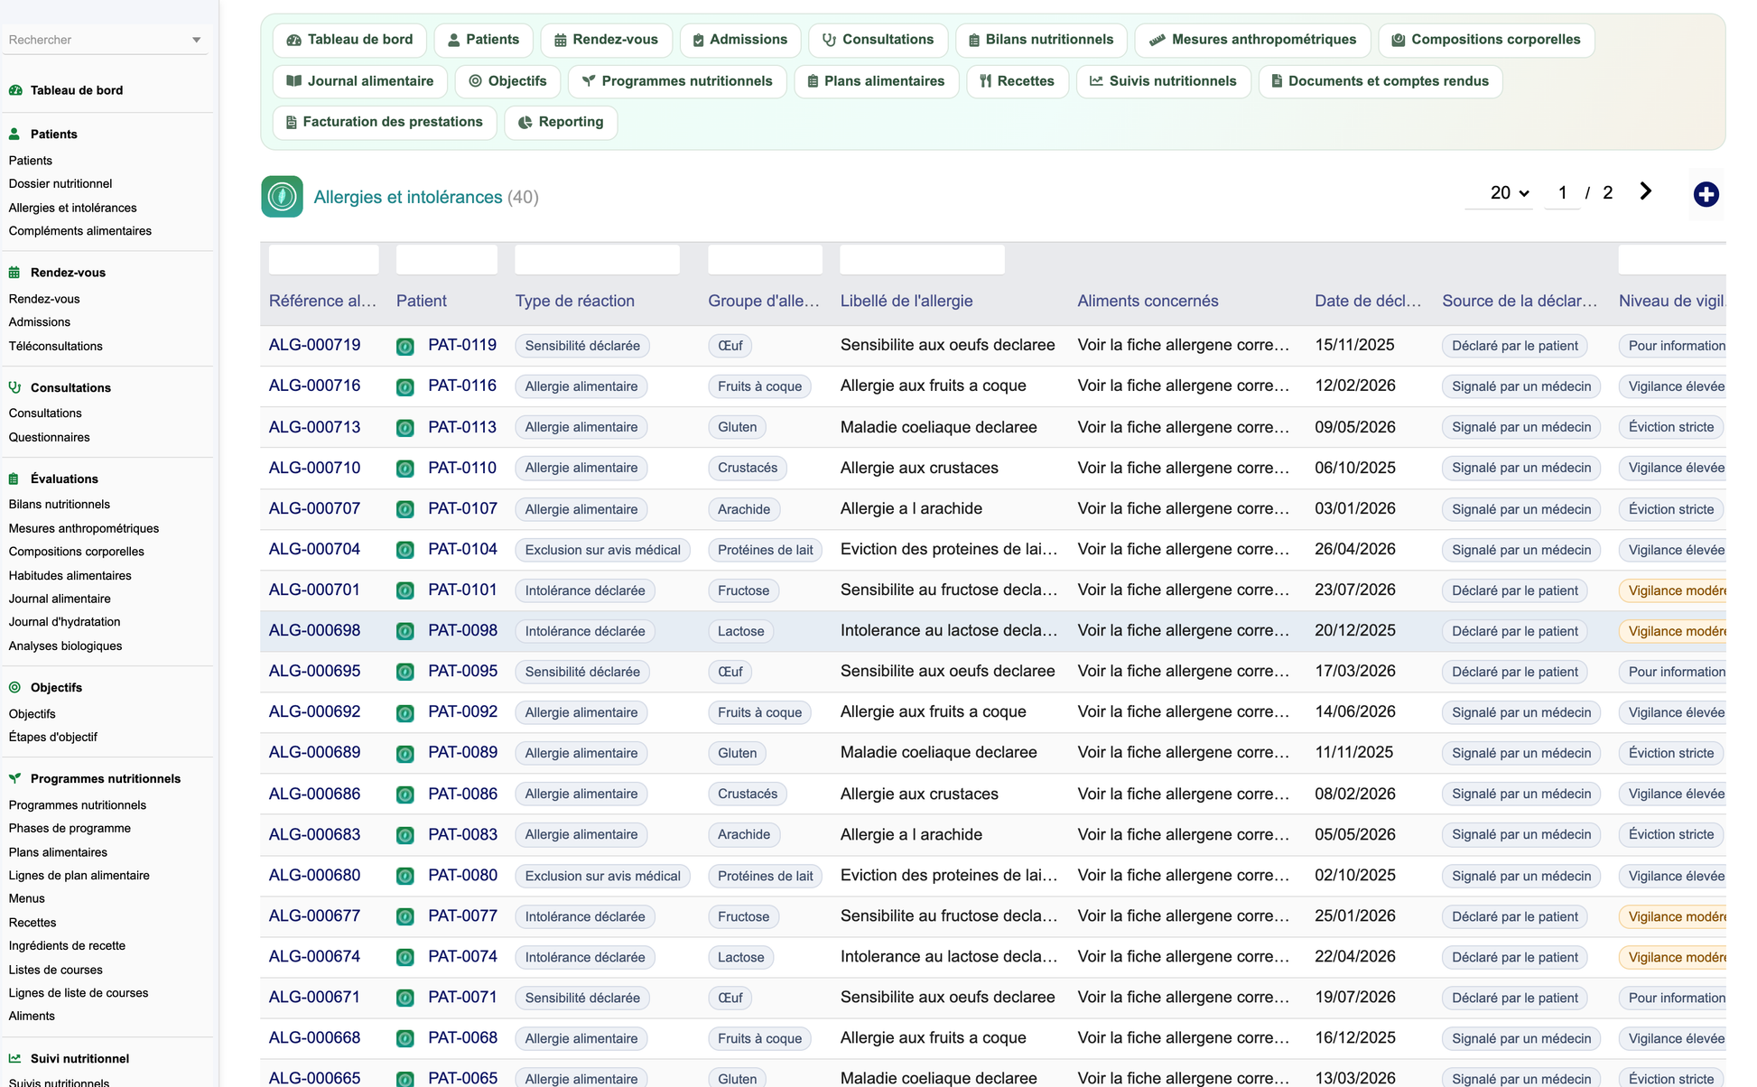Click patient icon beside PAT-0104
This screenshot has width=1757, height=1087.
click(x=405, y=550)
